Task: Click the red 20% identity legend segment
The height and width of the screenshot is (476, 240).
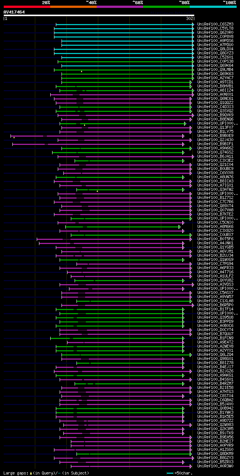Action: (x=27, y=7)
